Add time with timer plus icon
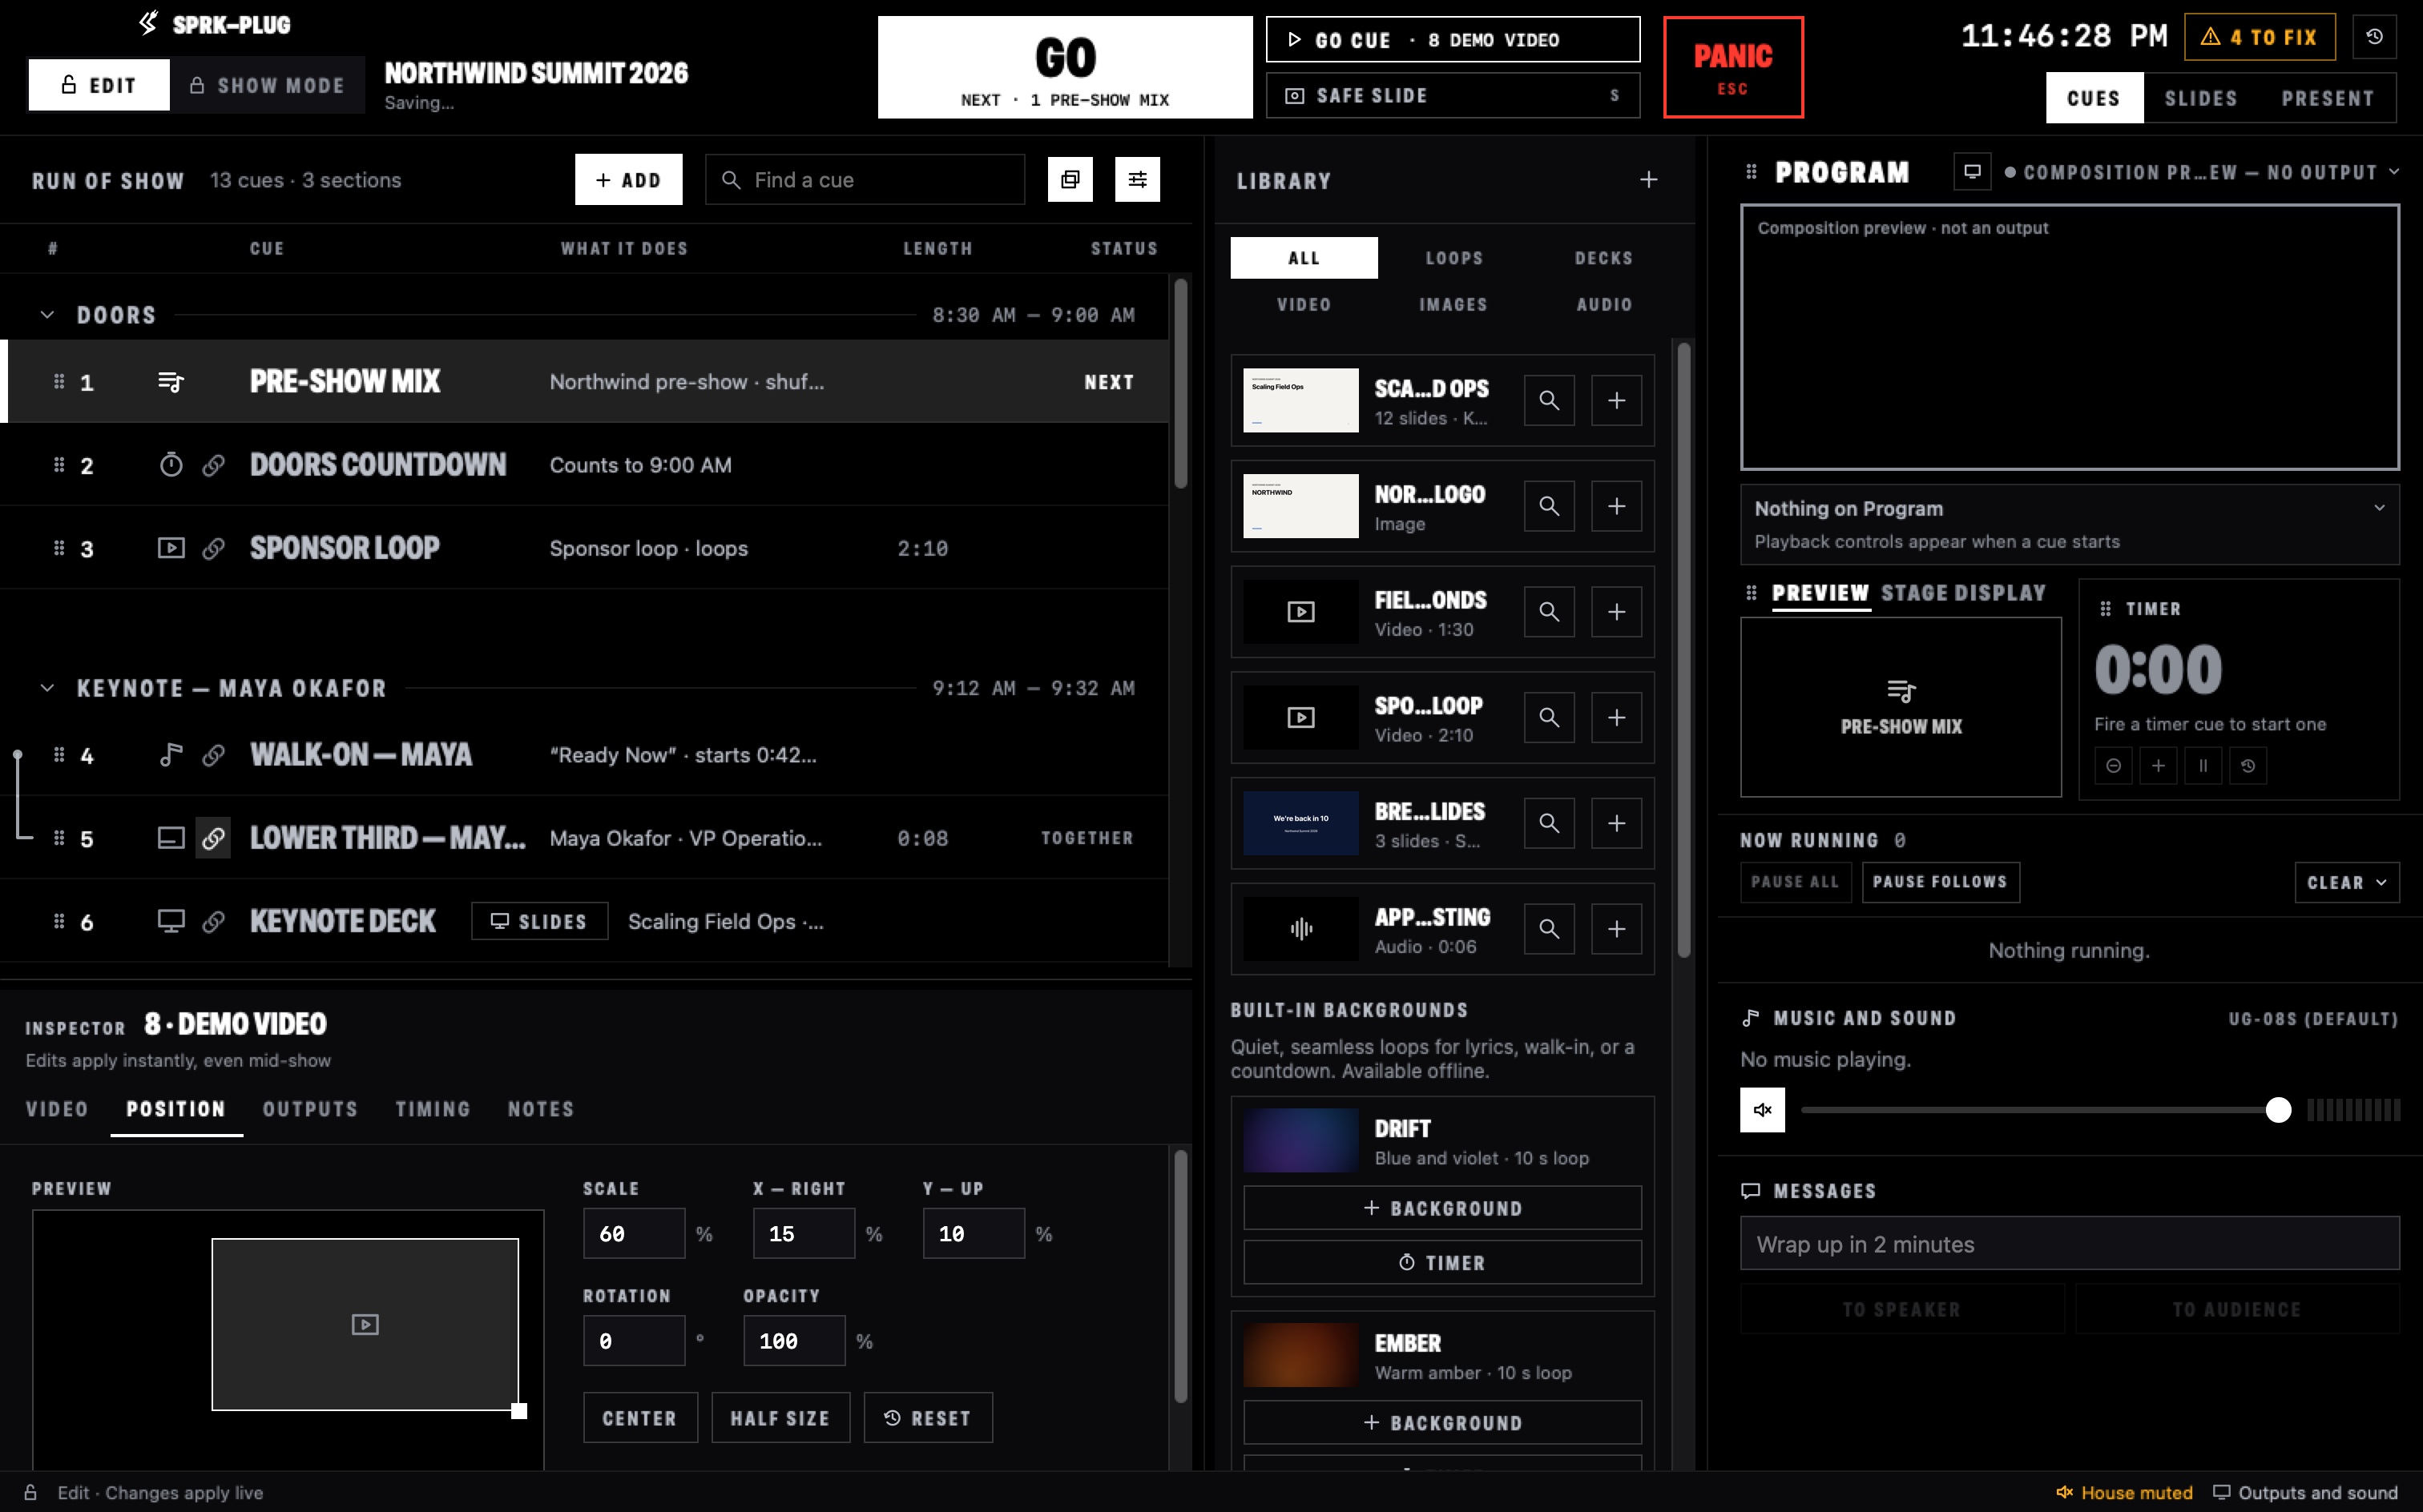The height and width of the screenshot is (1512, 2423). point(2158,766)
